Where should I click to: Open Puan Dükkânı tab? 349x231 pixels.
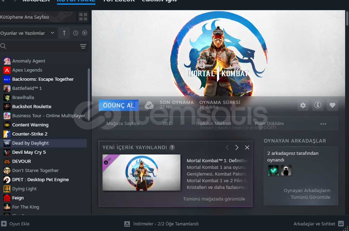[269, 124]
